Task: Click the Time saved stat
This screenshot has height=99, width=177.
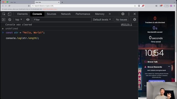Action: click(156, 39)
